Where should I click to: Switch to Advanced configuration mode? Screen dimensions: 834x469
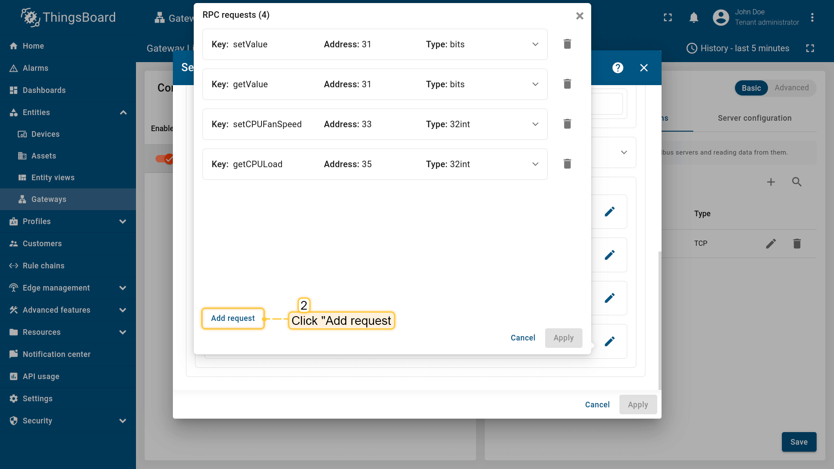(791, 88)
